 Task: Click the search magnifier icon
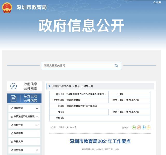pyautogui.click(x=116, y=66)
